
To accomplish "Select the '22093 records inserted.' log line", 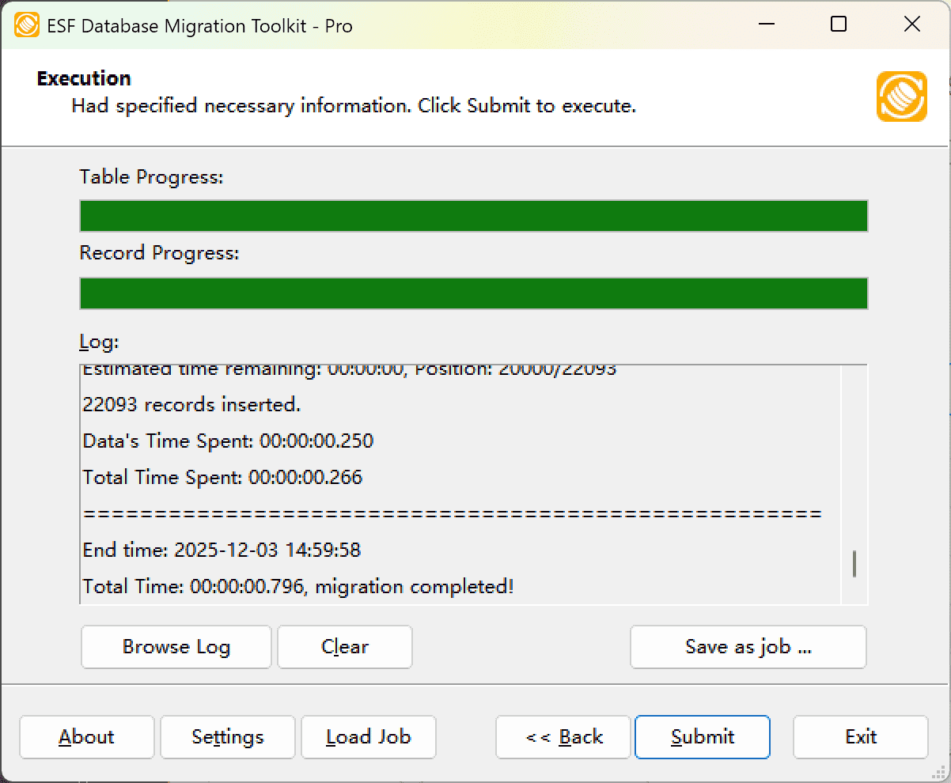I will [191, 405].
